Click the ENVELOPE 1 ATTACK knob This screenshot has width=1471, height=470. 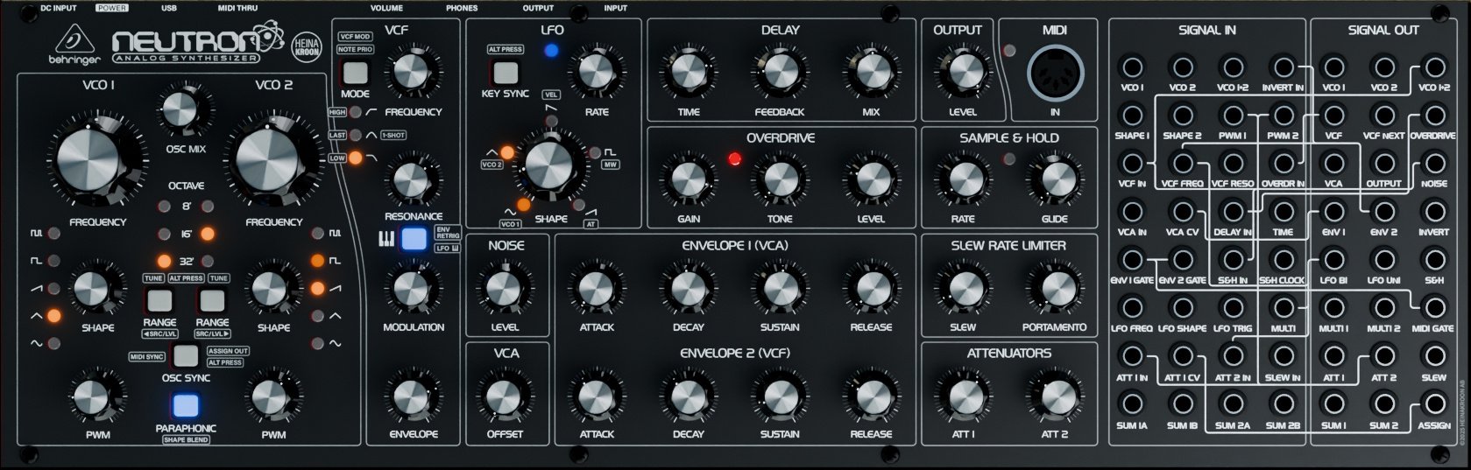coord(597,289)
